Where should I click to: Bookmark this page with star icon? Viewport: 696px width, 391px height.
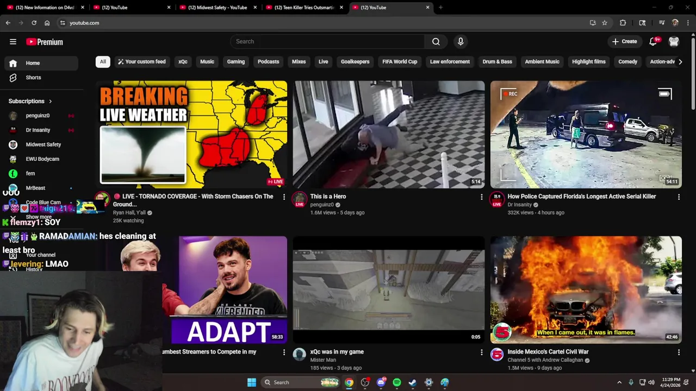click(605, 23)
